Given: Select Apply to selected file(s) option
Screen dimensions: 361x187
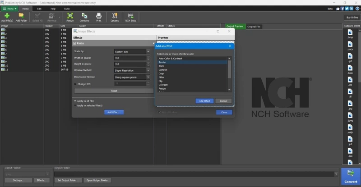Looking at the screenshot, I should pos(75,105).
